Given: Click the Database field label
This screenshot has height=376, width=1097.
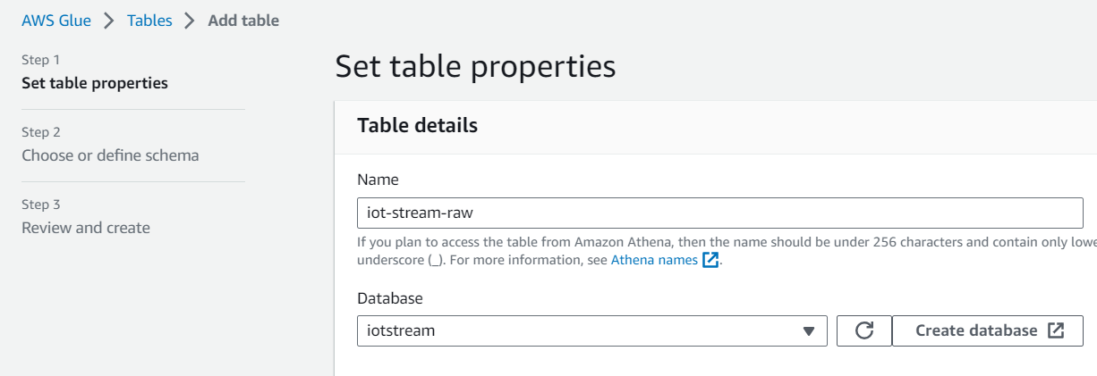Looking at the screenshot, I should [x=390, y=297].
